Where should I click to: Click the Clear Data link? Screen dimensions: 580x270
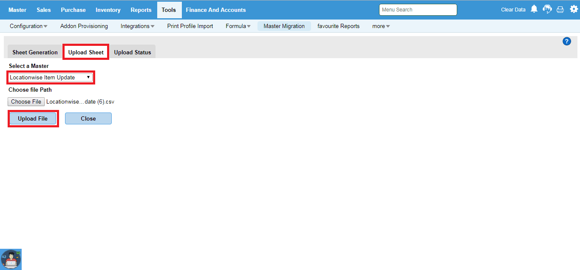coord(513,10)
